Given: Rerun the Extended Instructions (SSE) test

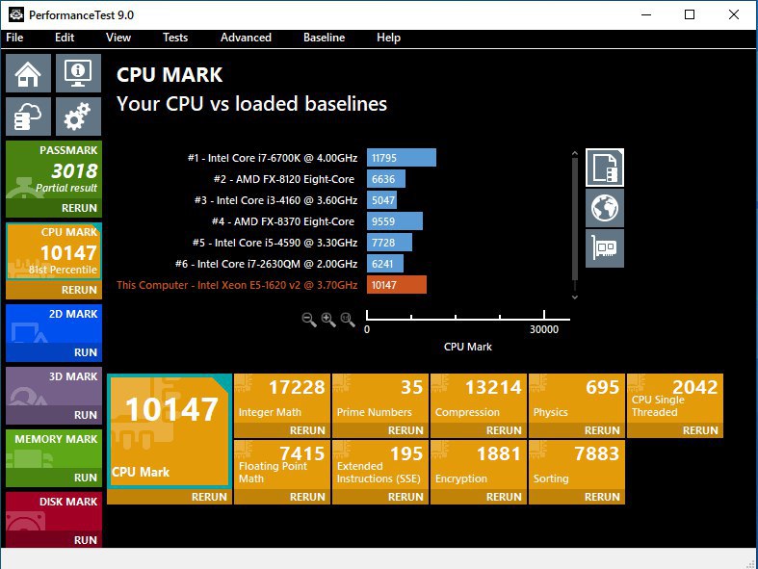Looking at the screenshot, I should [380, 497].
